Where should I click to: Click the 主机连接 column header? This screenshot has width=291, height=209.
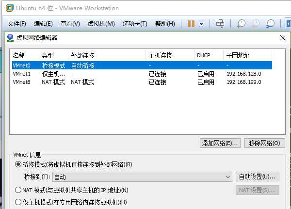170,55
